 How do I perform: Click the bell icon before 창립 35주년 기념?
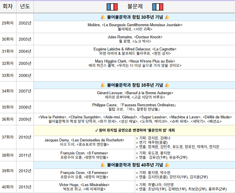tap(103, 85)
